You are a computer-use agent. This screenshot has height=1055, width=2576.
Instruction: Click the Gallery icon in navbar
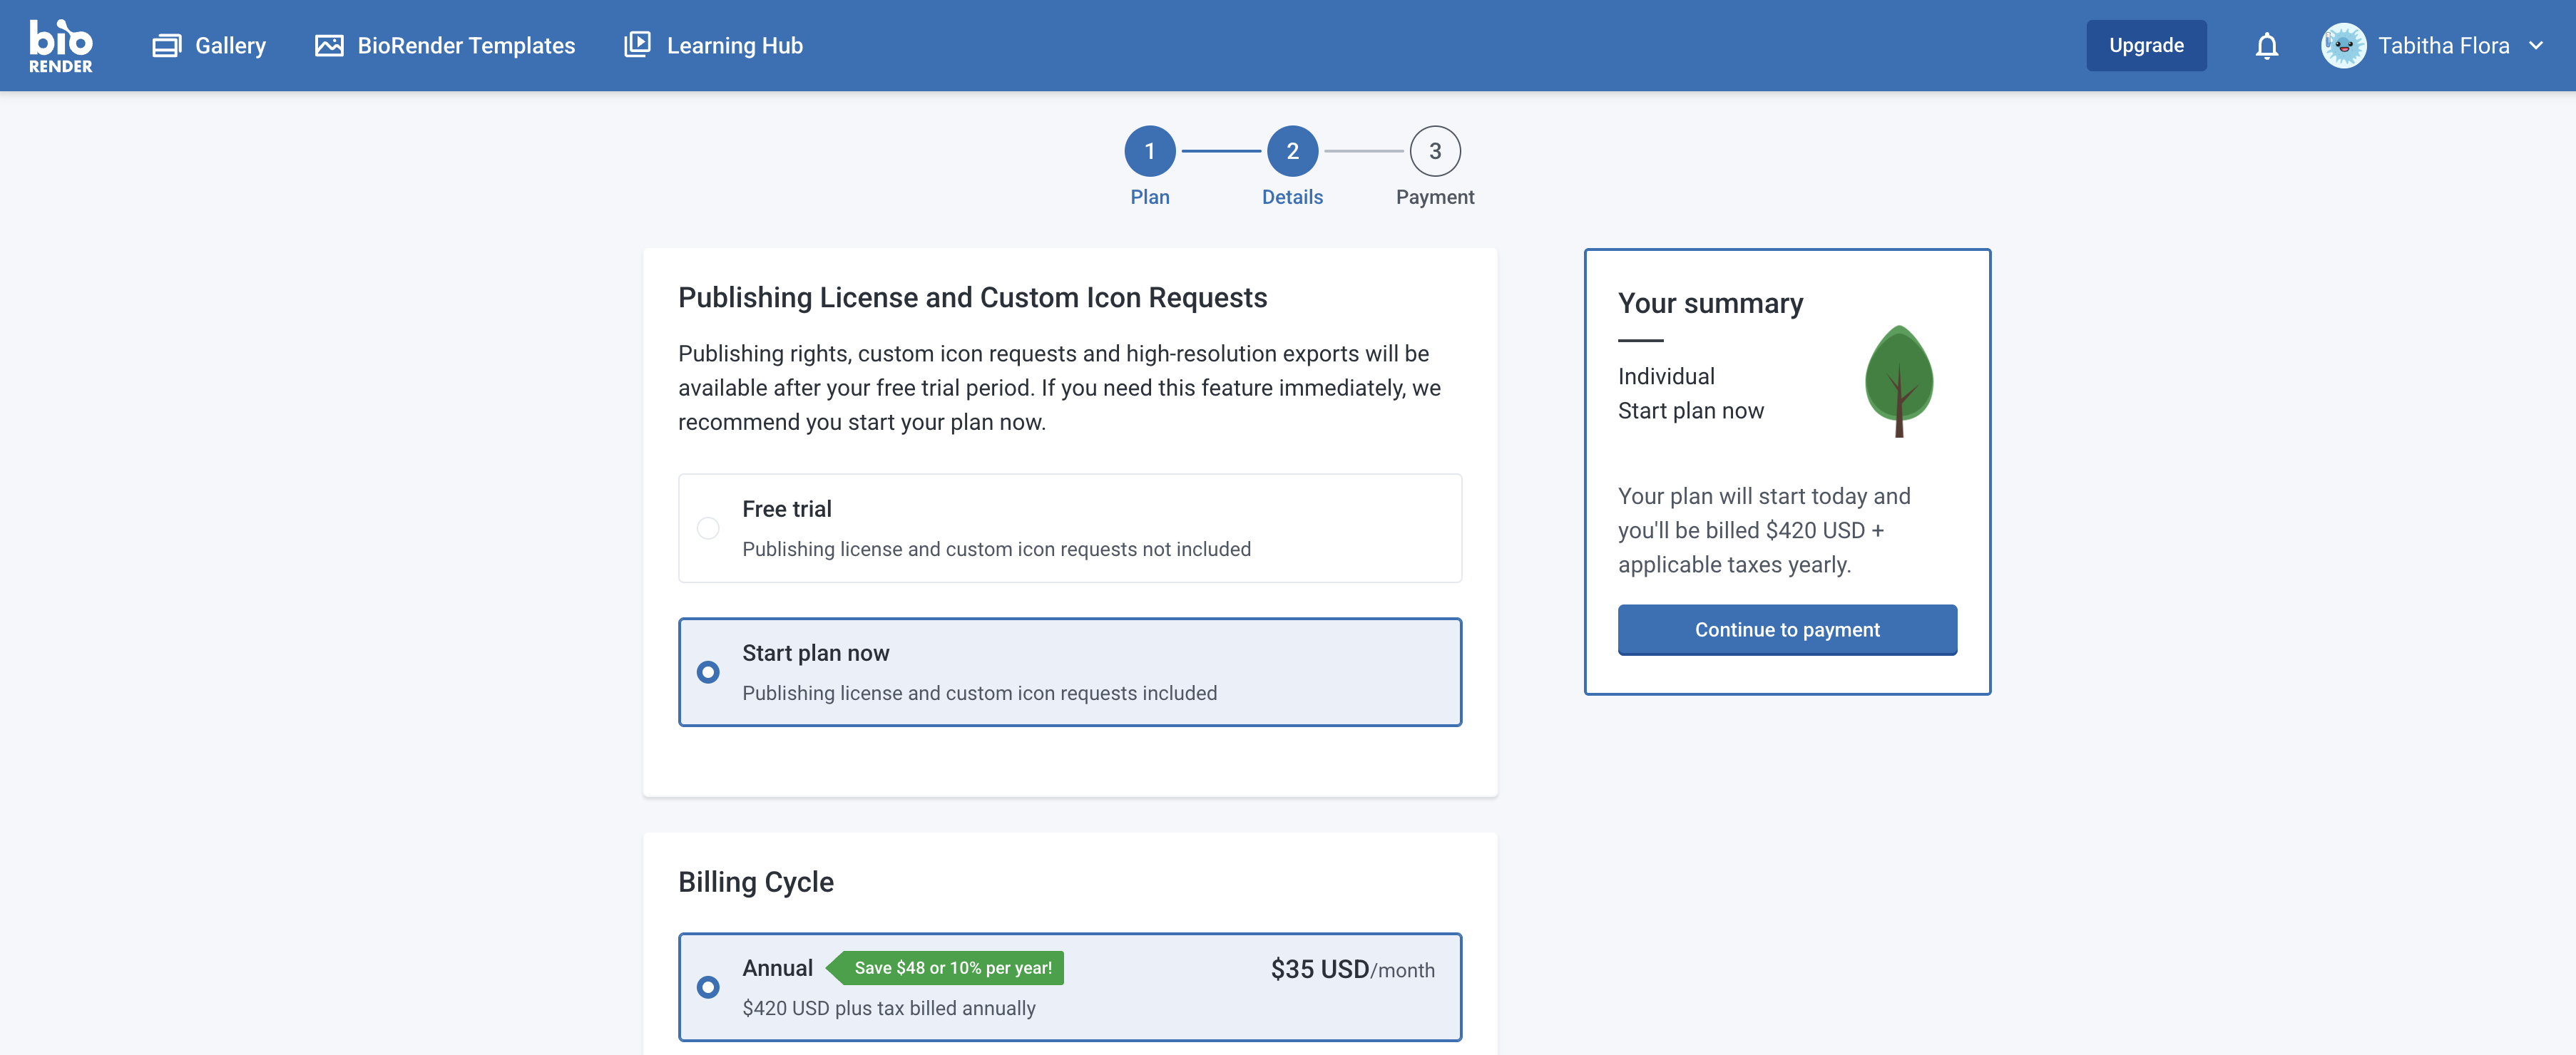point(166,46)
